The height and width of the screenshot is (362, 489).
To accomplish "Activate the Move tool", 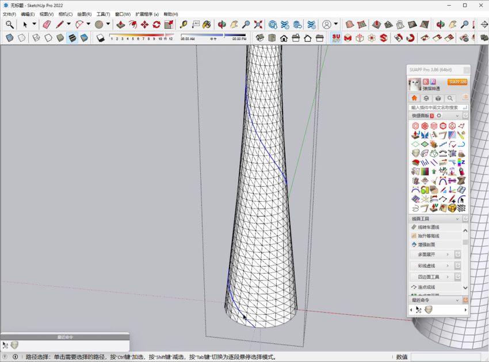I will click(145, 24).
